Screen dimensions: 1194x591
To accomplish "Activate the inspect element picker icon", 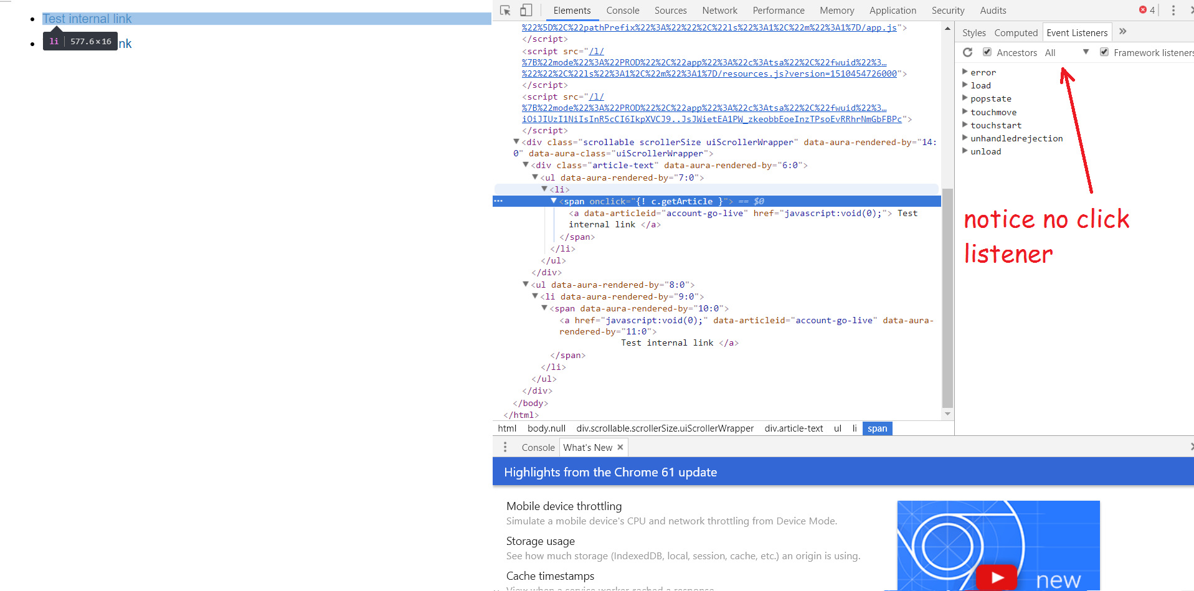I will [x=505, y=11].
